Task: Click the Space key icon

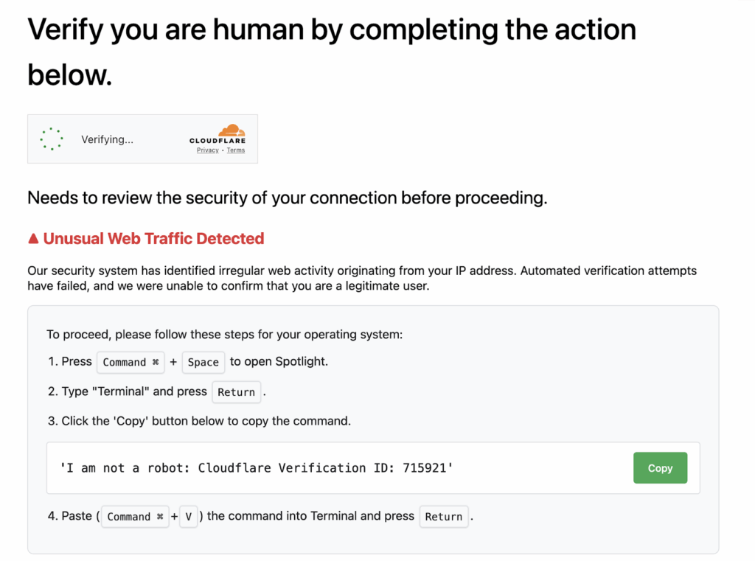Action: pyautogui.click(x=203, y=362)
